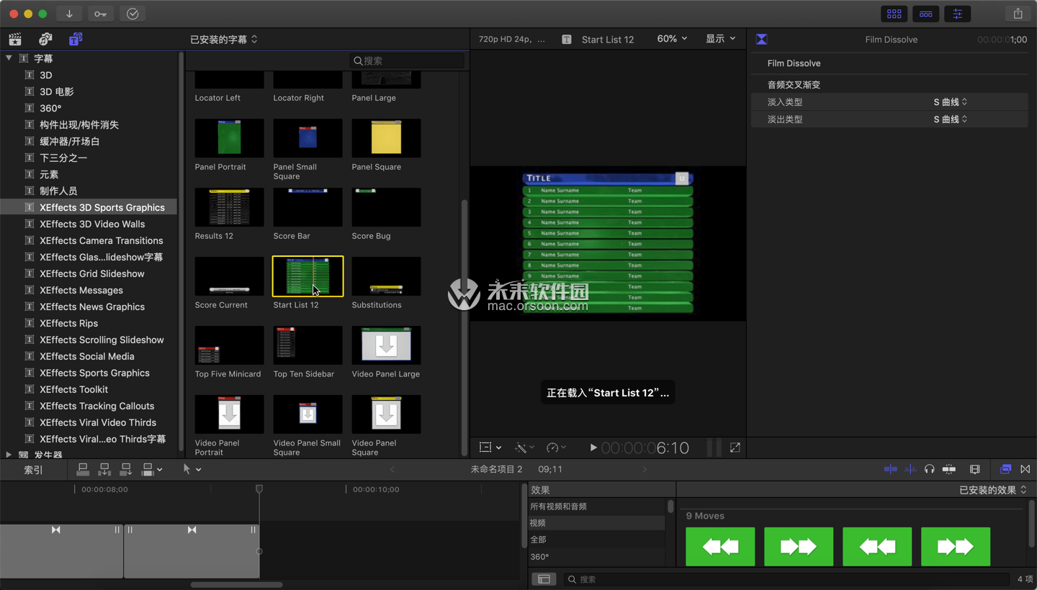1037x590 pixels.
Task: Collapse the 字幕 category triangle
Action: (9, 58)
